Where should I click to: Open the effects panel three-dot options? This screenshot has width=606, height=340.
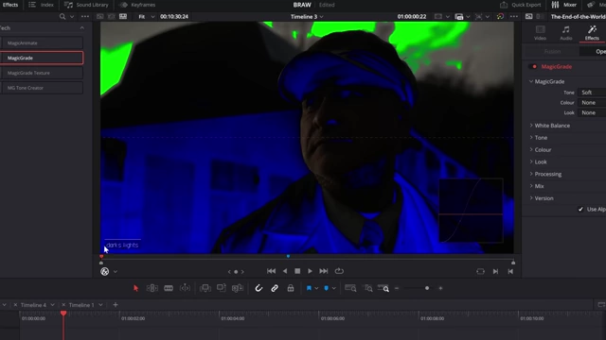(x=85, y=17)
